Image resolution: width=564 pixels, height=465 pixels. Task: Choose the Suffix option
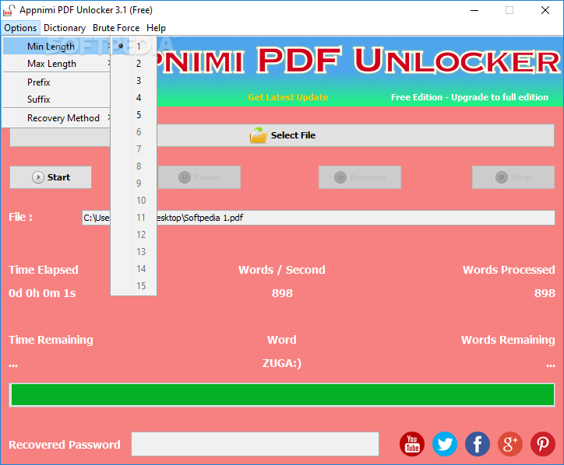pyautogui.click(x=56, y=99)
